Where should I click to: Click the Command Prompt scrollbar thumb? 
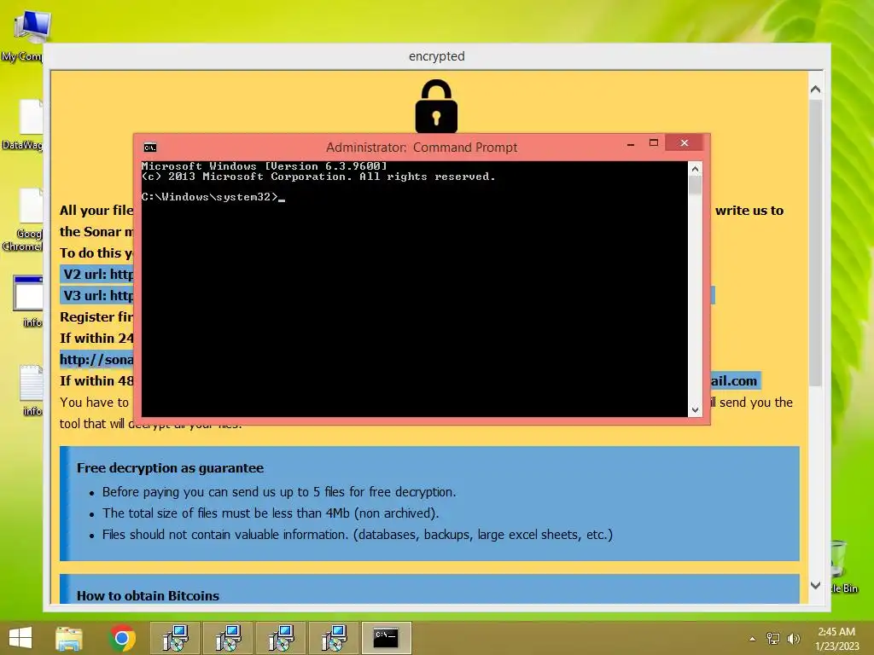[x=695, y=185]
